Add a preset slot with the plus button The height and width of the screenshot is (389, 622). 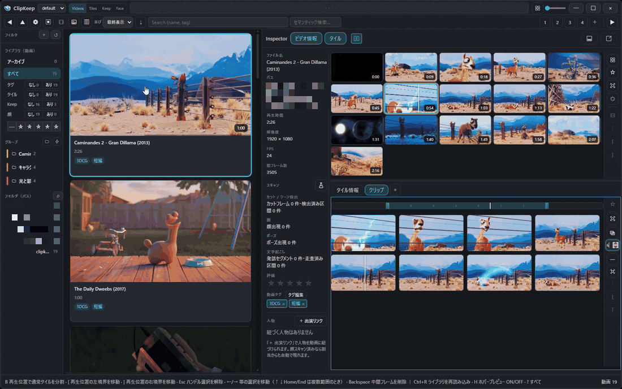point(595,22)
